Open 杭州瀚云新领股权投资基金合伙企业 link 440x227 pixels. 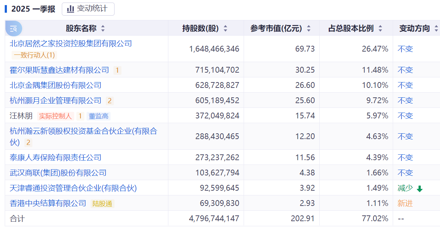83,136
